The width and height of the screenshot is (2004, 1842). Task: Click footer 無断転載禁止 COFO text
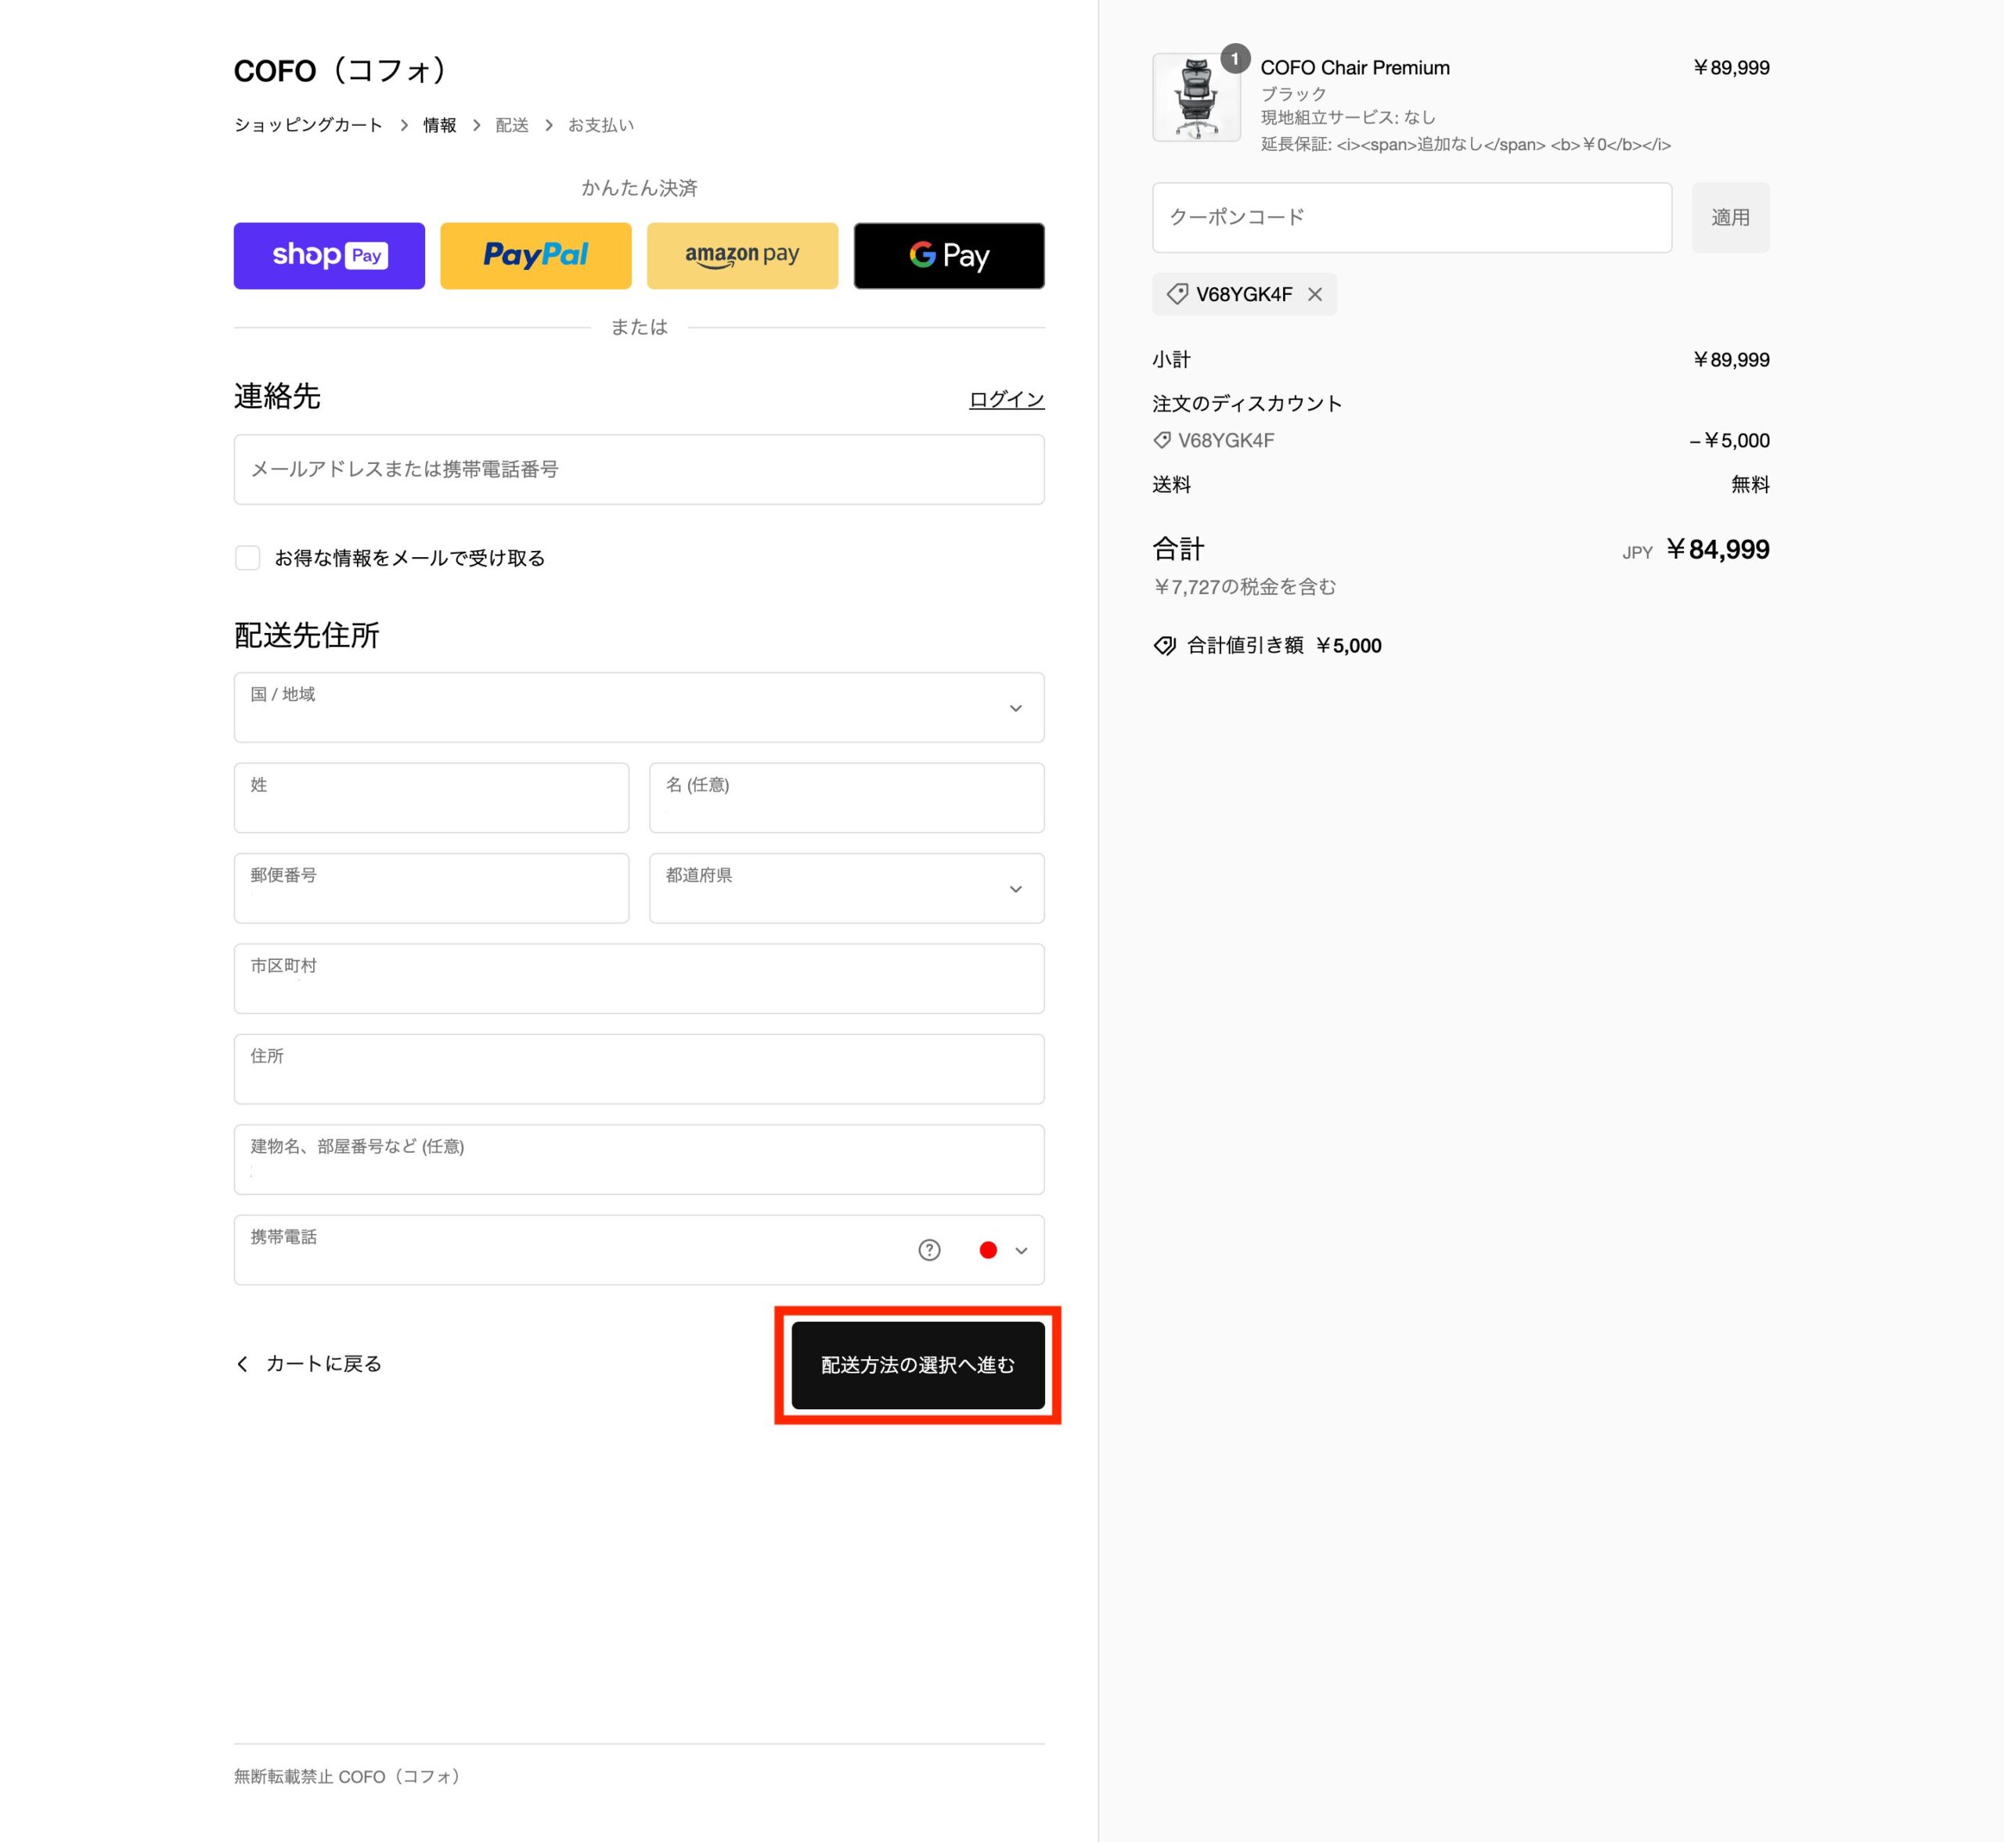tap(346, 1776)
